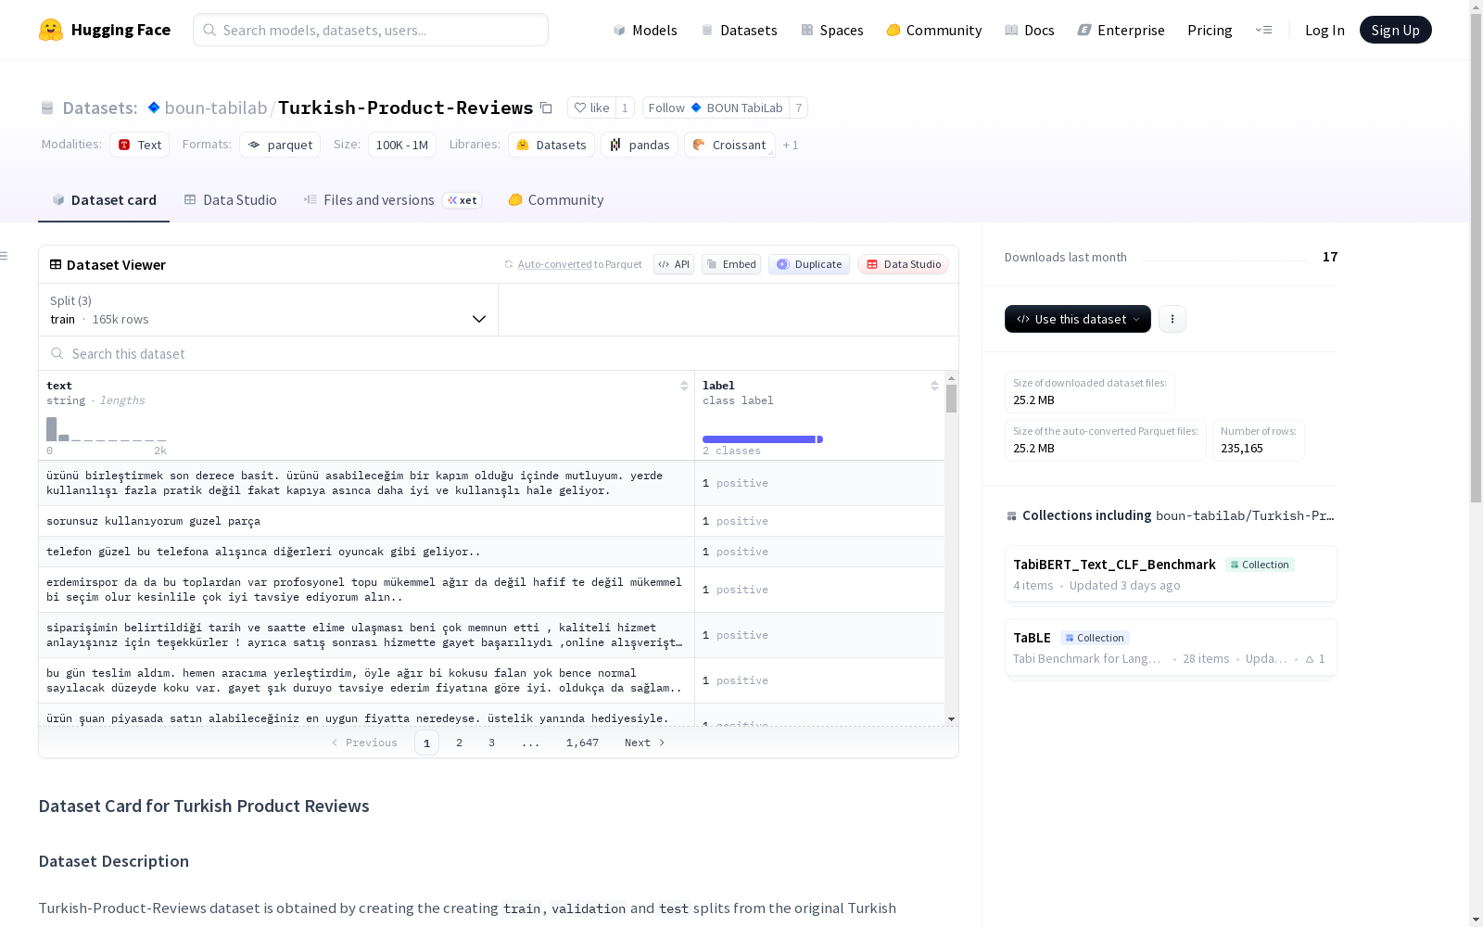
Task: Click the Previous page button
Action: tap(364, 743)
